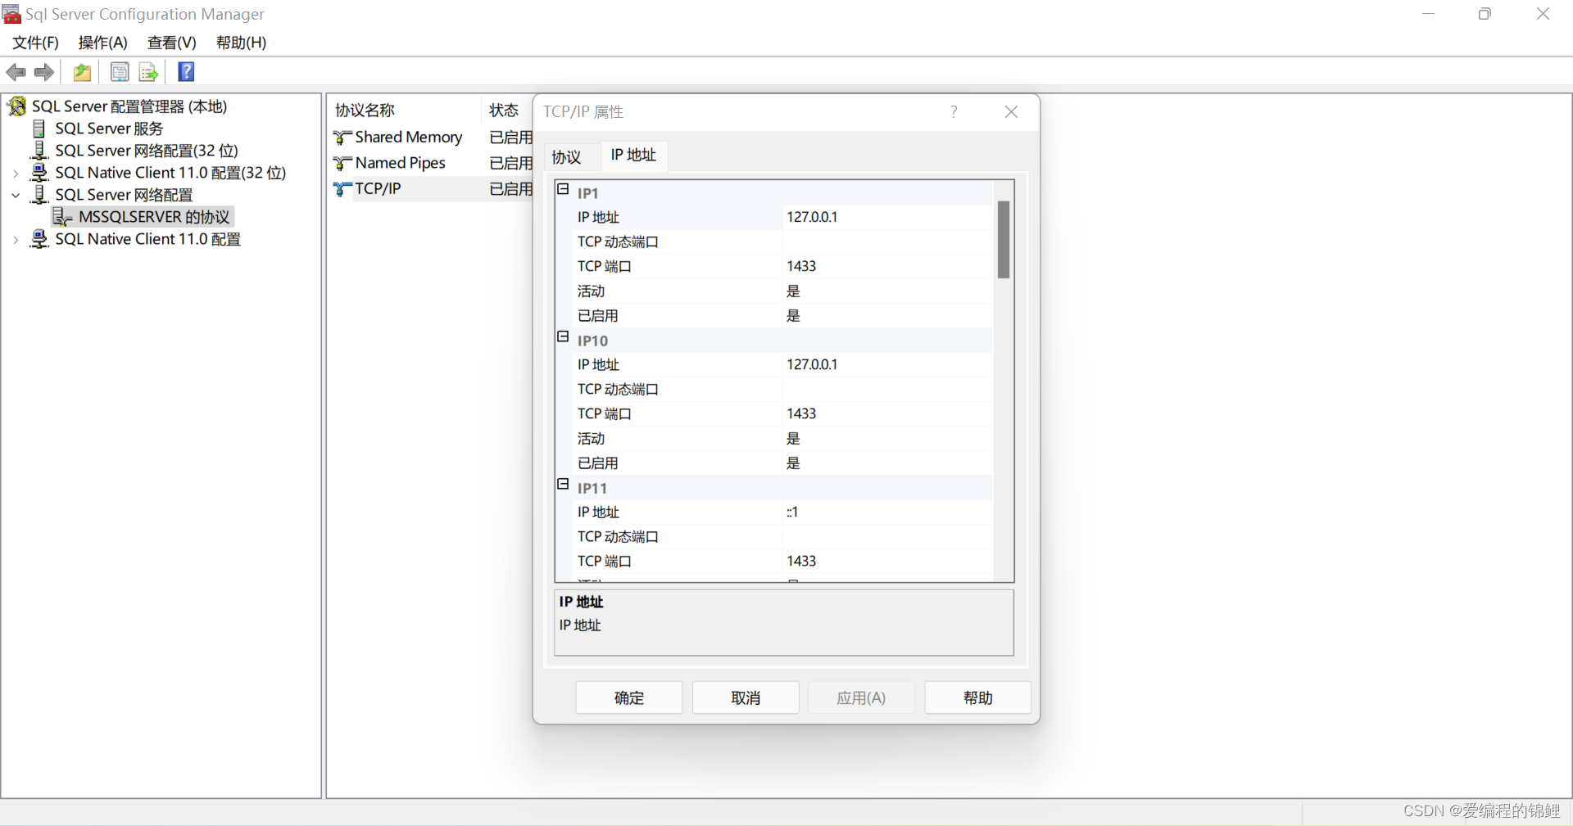Open the 查看(V) menu
This screenshot has height=826, width=1573.
(172, 43)
